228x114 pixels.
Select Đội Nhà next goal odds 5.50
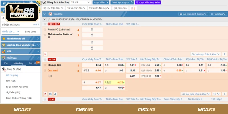point(151,65)
